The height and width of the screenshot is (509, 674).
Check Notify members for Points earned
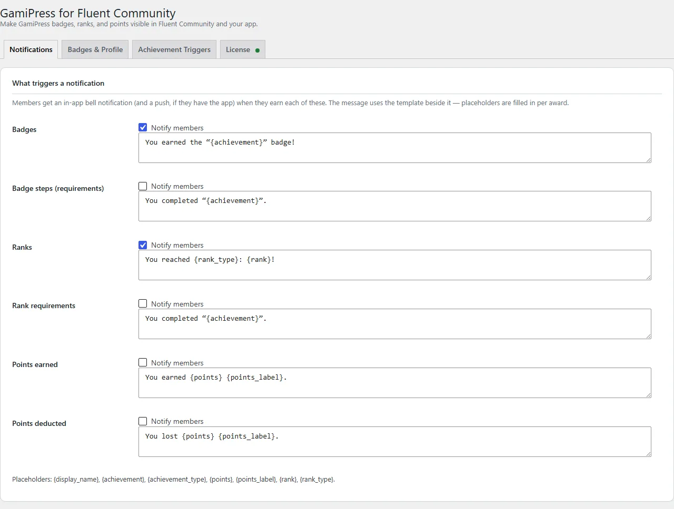tap(143, 362)
